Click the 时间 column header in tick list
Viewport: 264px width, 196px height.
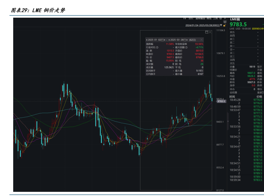point(232,97)
